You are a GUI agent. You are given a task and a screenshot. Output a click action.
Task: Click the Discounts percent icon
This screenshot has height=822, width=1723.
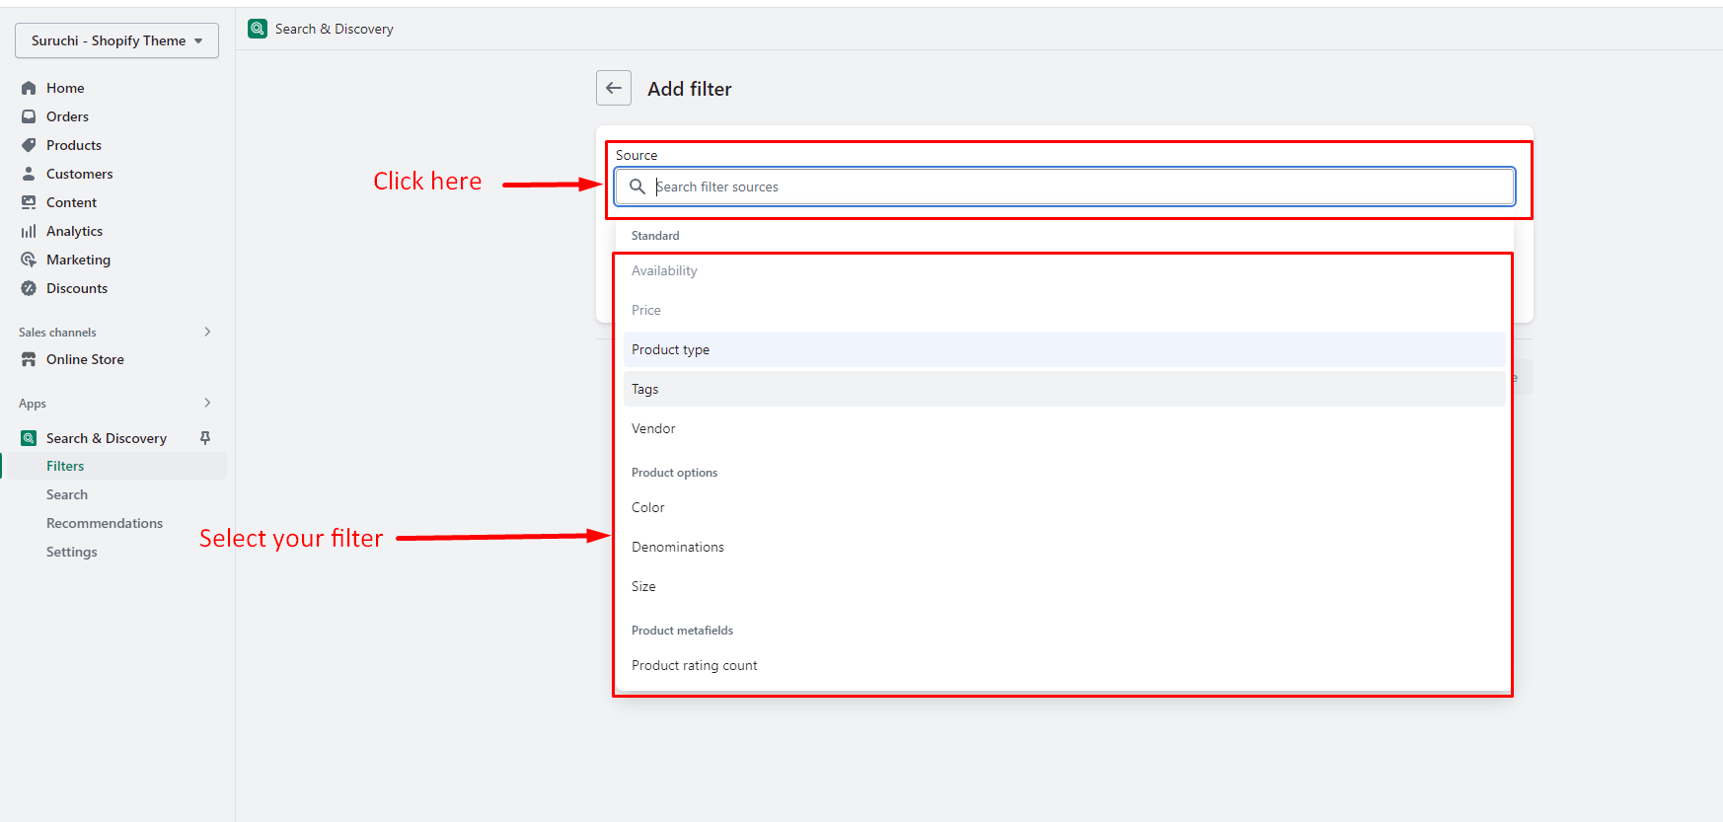click(29, 288)
